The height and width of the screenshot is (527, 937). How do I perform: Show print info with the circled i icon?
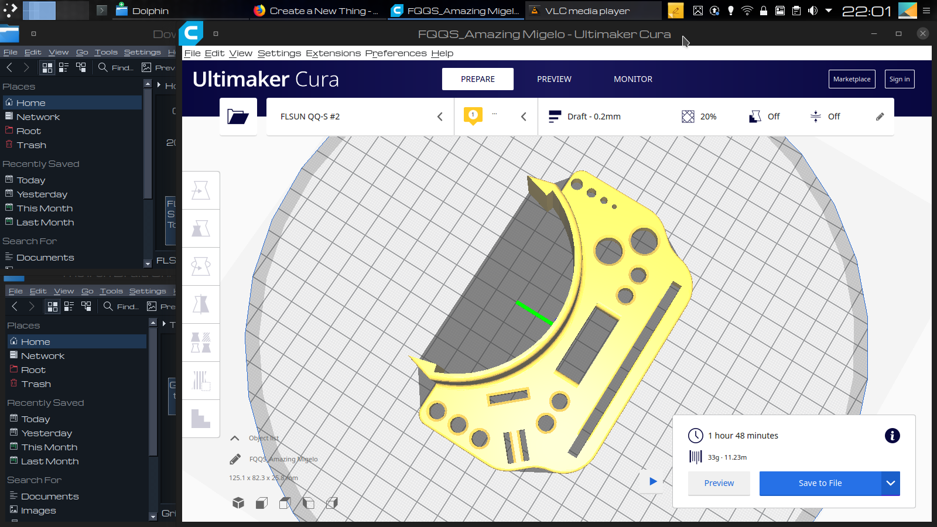(892, 436)
